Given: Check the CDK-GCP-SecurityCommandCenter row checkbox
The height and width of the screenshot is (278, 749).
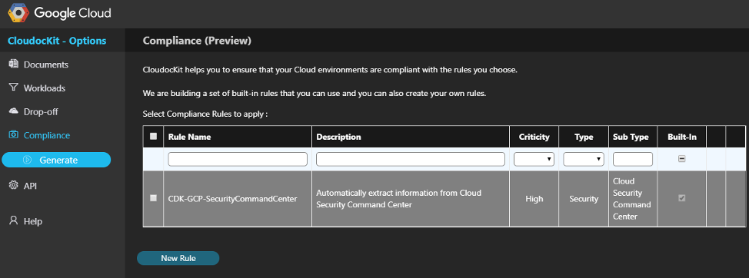Looking at the screenshot, I should 153,198.
